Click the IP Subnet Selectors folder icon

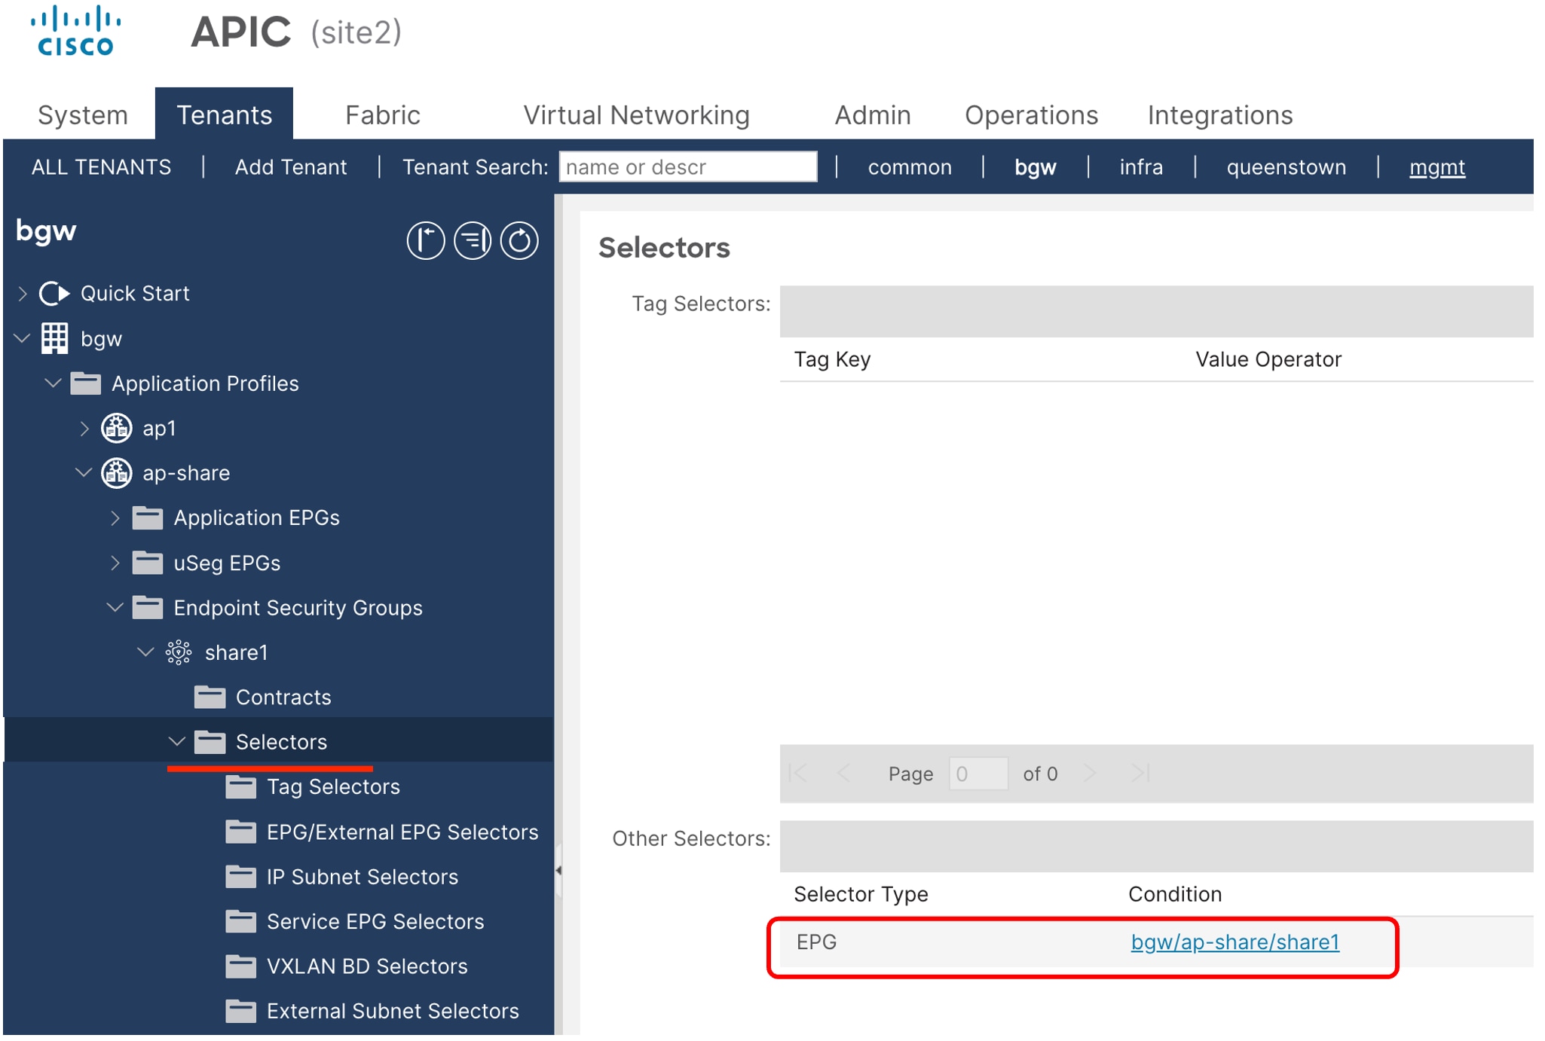(x=240, y=877)
